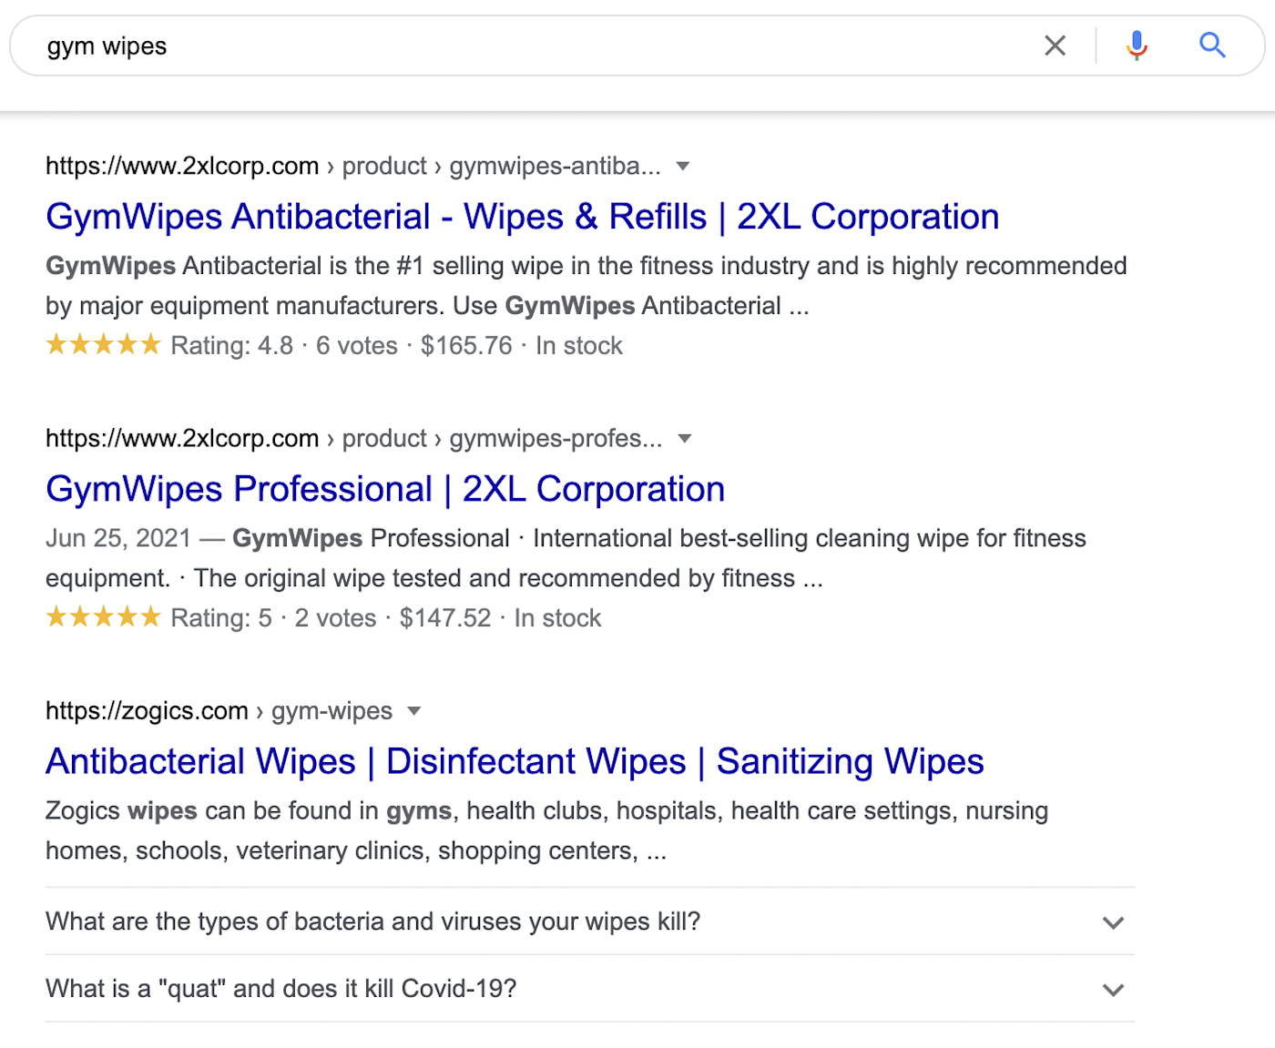The image size is (1275, 1048).
Task: Click the 'Jun 25, 2021' date text
Action: pos(118,538)
